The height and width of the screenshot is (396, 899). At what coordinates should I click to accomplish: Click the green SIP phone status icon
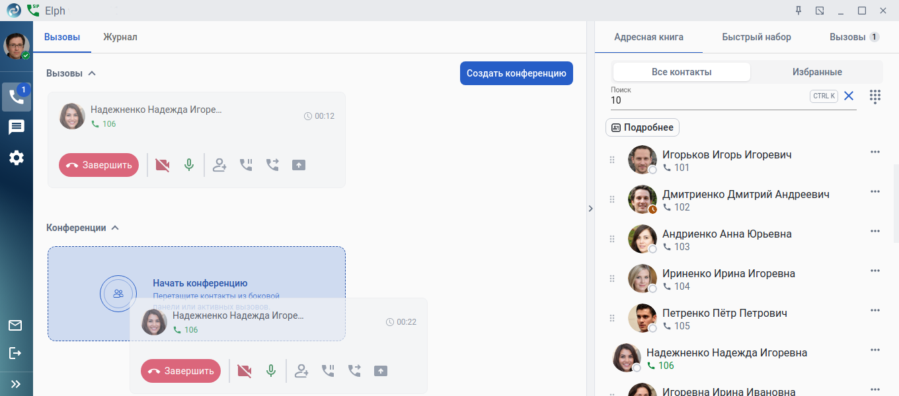click(x=33, y=10)
